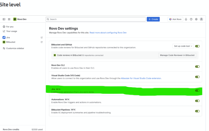The width and height of the screenshot is (209, 131).
Task: Open Read more about configuring Rovo Dev
Action: tap(108, 33)
